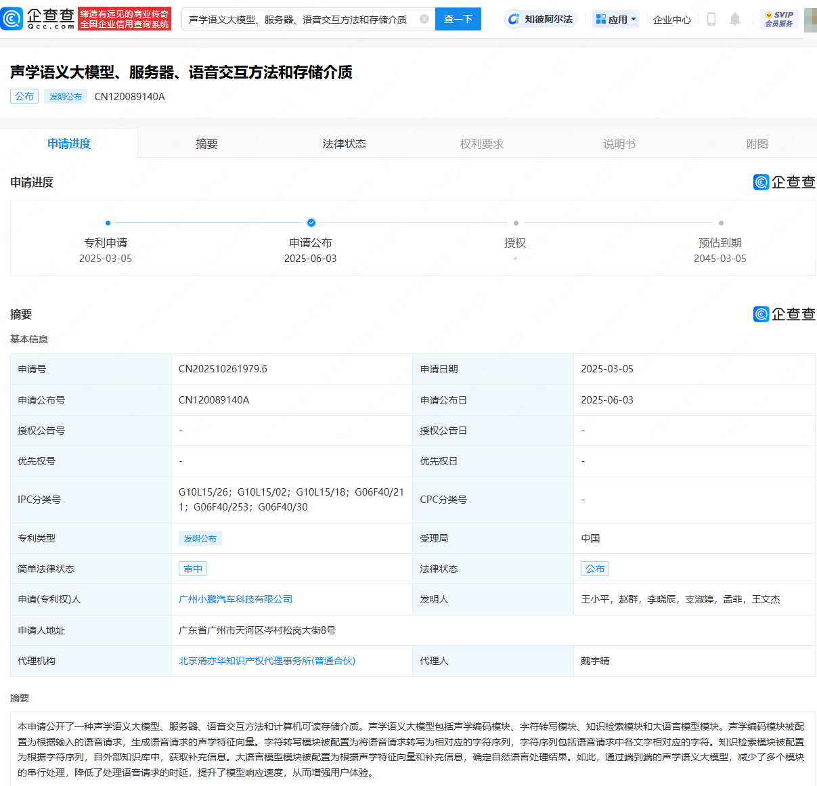Viewport: 817px width, 786px height.
Task: Switch to the 法律状态 tab
Action: (x=344, y=144)
